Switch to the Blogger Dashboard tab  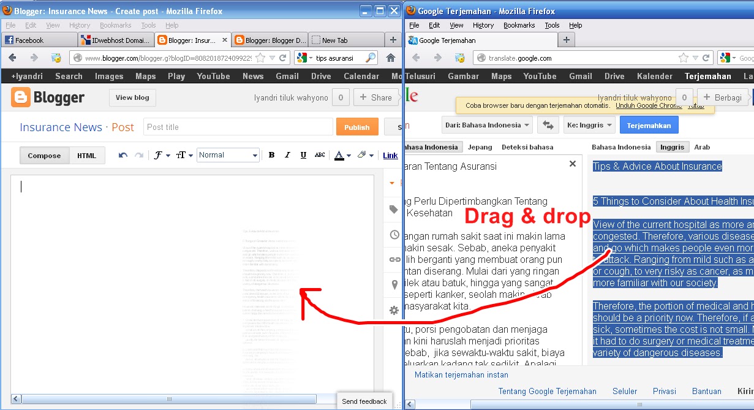point(270,40)
